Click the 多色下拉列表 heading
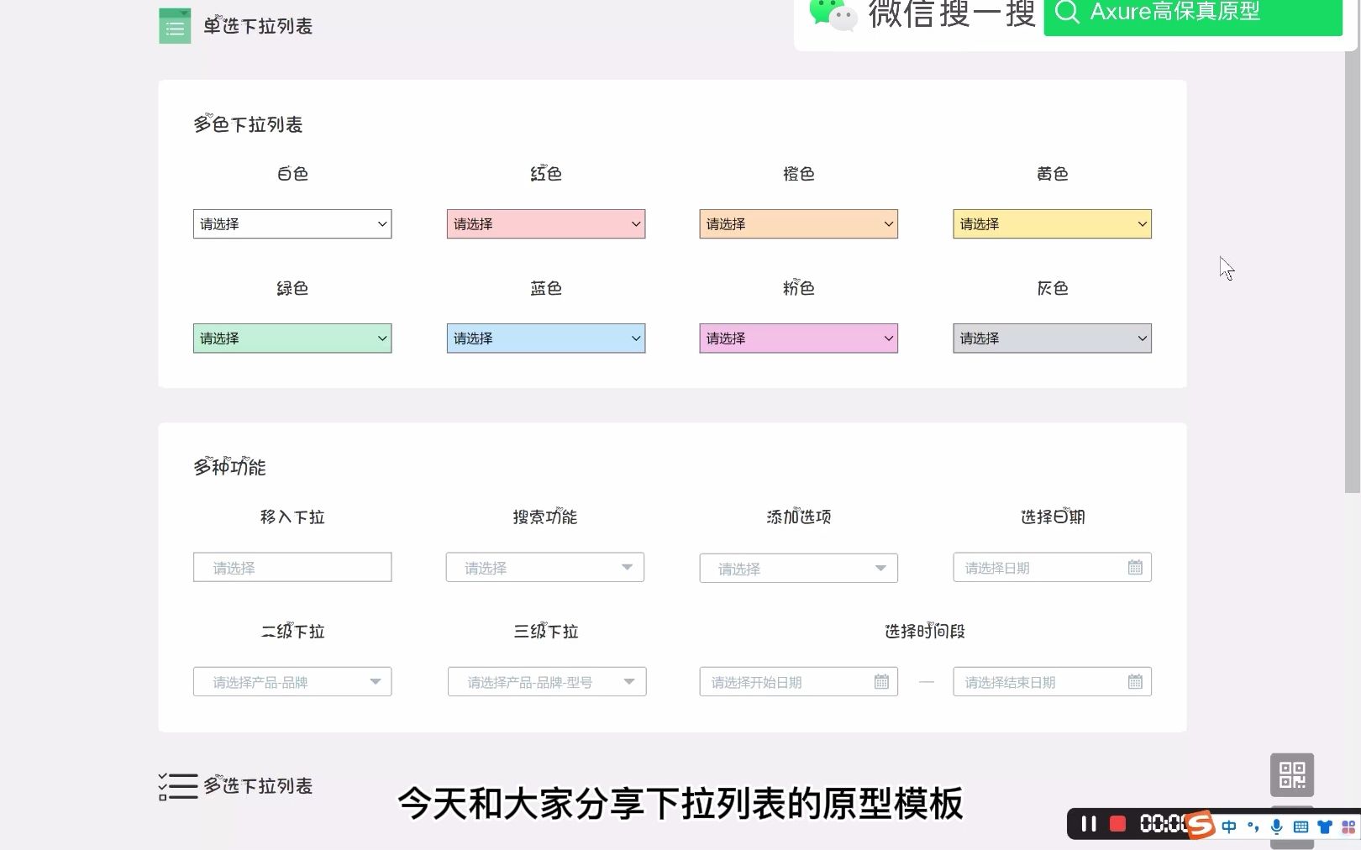 (x=248, y=124)
